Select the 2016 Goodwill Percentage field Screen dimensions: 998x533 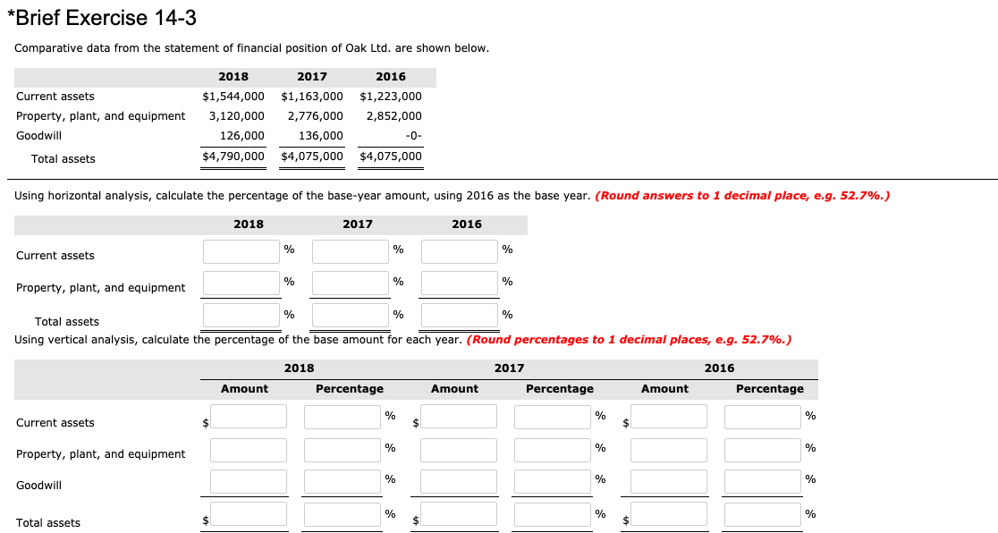tap(761, 481)
